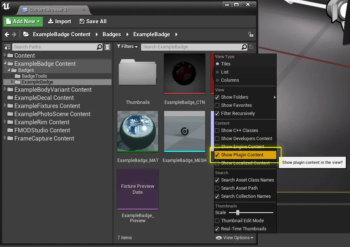Screen dimensions: 350x247
Task: Click the asset search magnifier icon
Action: click(x=244, y=47)
